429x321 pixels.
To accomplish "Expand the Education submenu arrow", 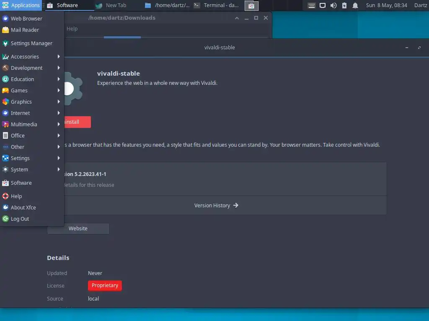I will point(59,79).
